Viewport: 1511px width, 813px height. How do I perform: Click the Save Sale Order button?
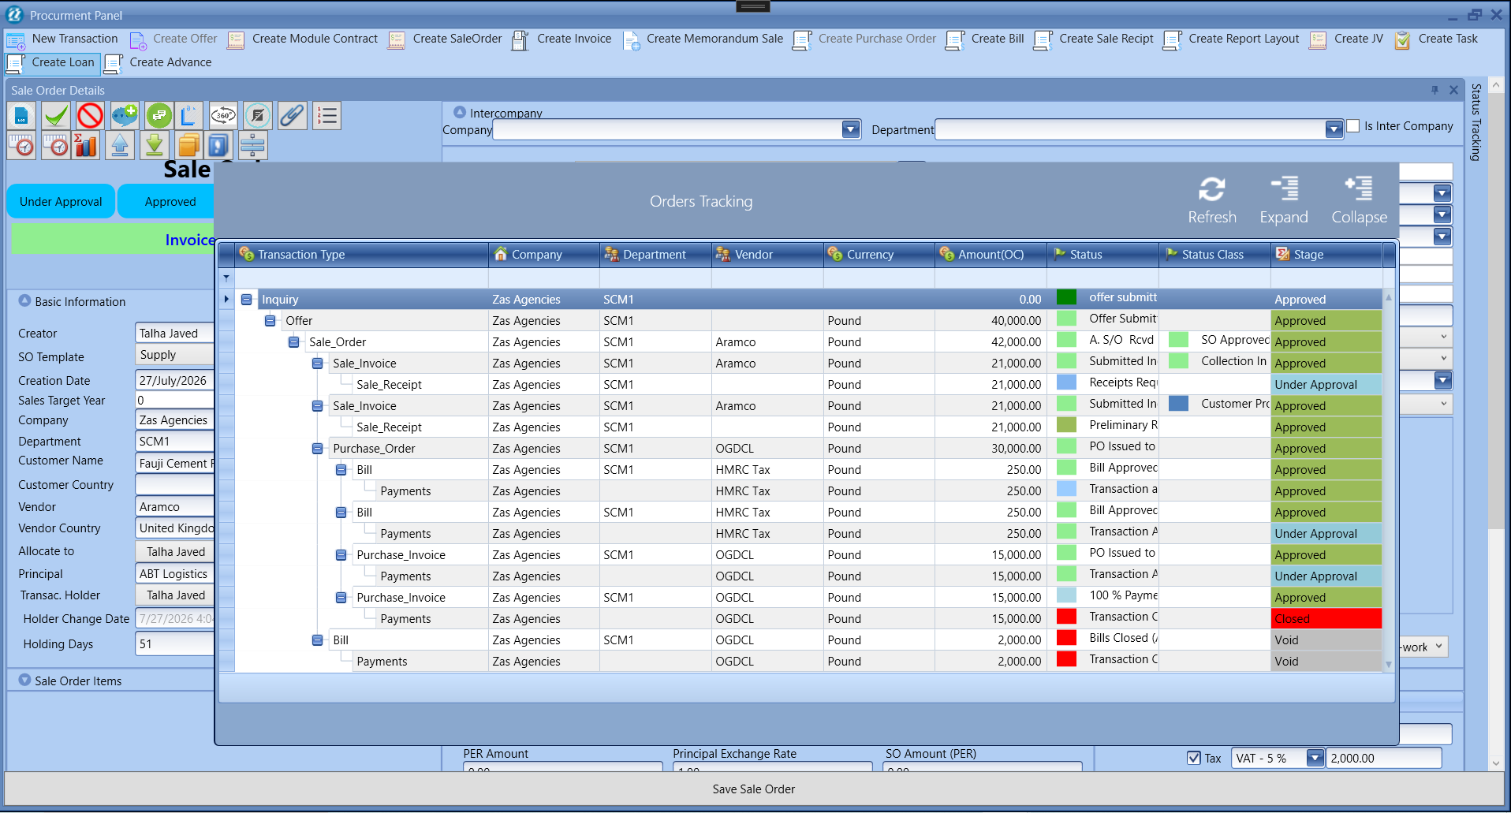pyautogui.click(x=753, y=789)
